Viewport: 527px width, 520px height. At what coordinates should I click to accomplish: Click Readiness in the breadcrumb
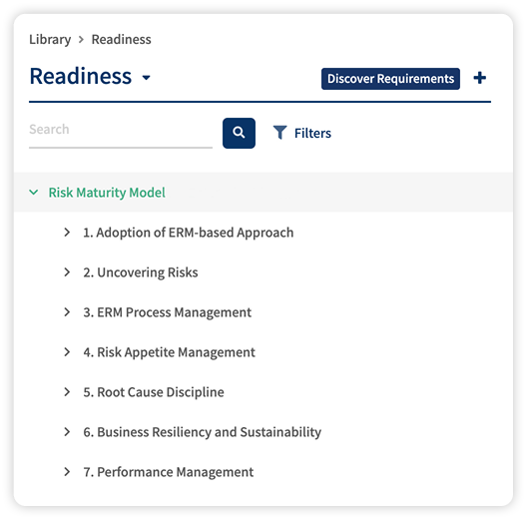(122, 39)
